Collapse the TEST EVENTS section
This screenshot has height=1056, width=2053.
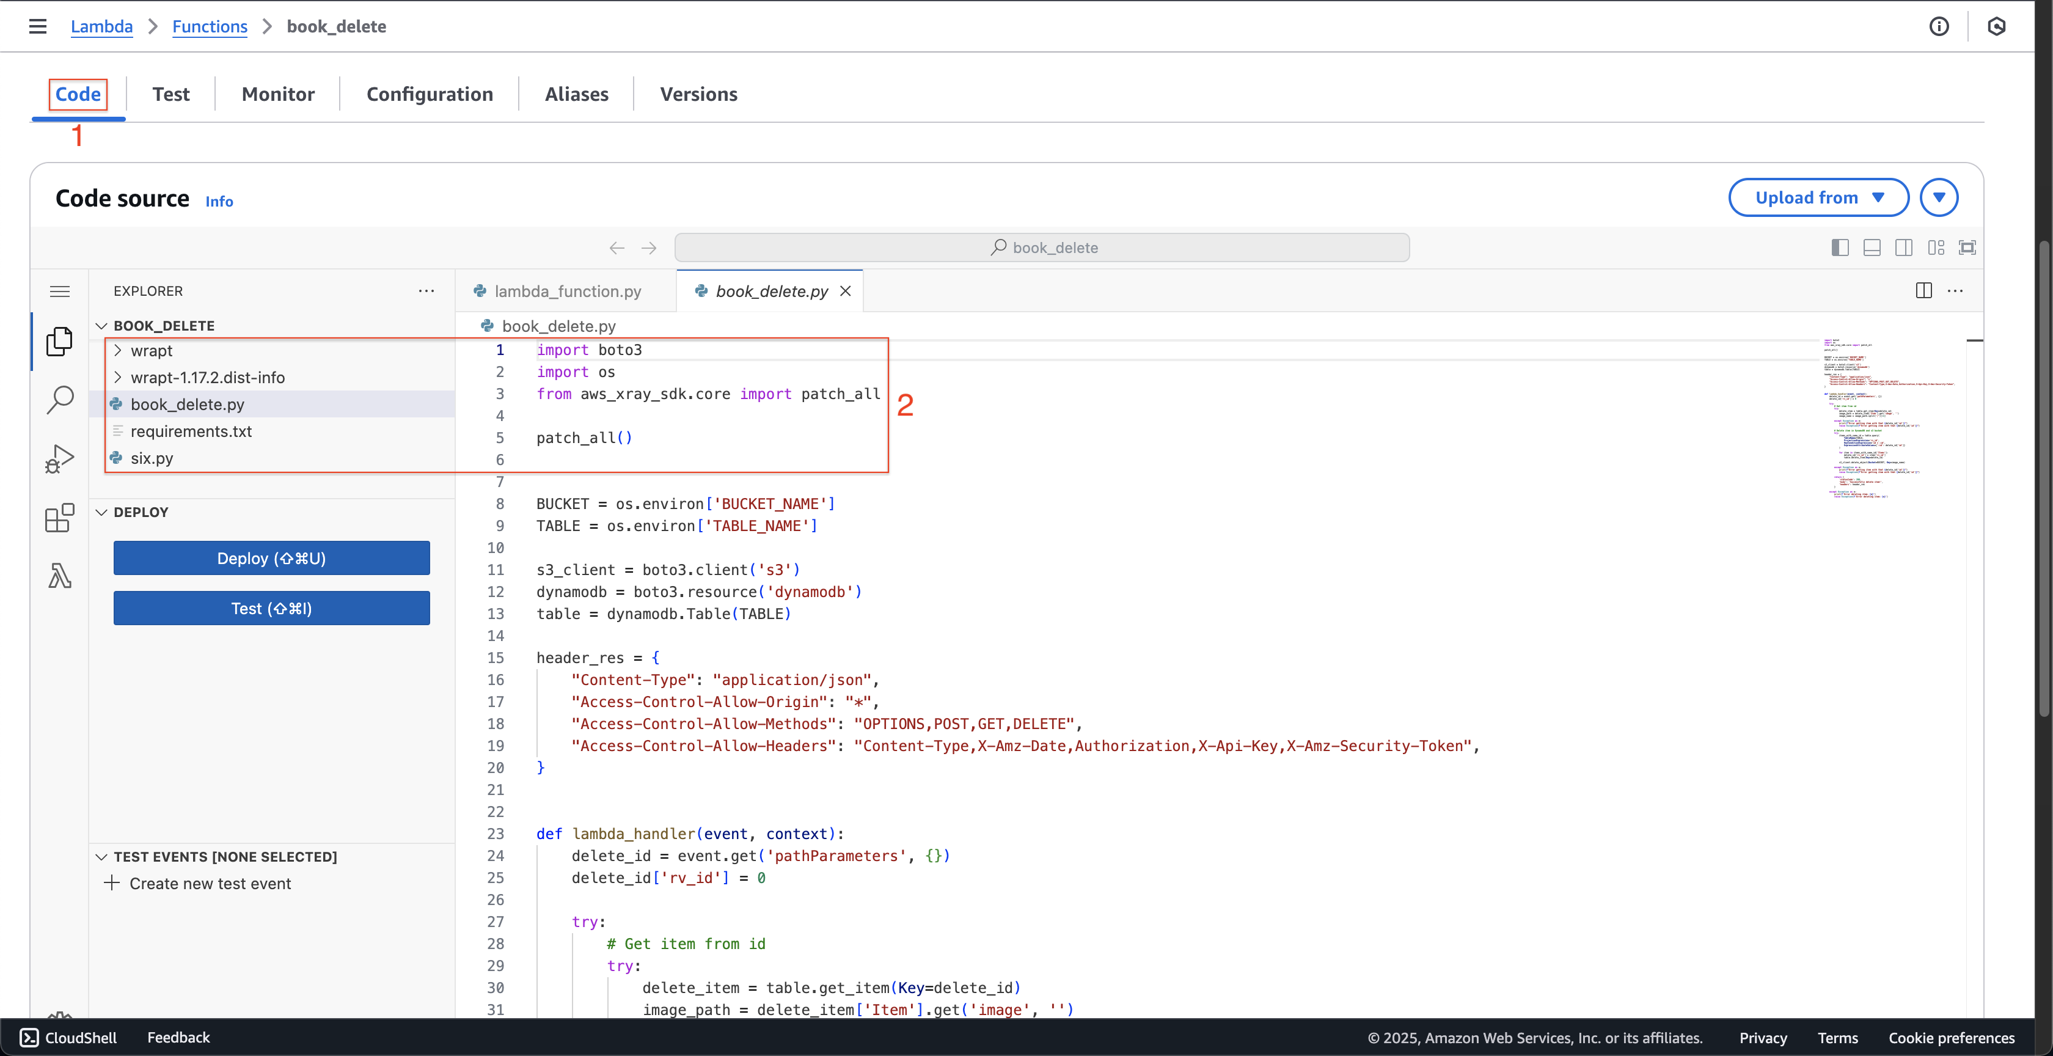coord(101,857)
